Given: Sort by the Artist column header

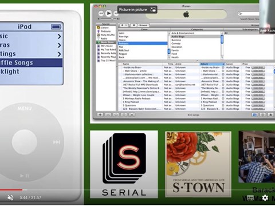Looking at the screenshot, I should 187,64.
